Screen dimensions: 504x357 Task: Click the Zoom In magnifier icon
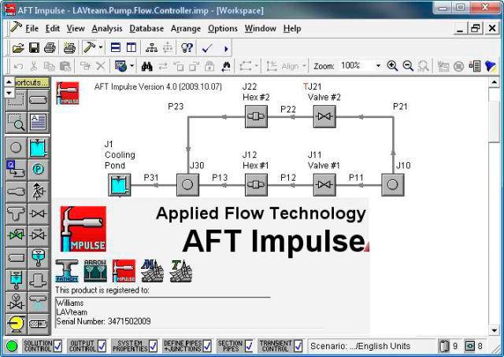(x=392, y=67)
